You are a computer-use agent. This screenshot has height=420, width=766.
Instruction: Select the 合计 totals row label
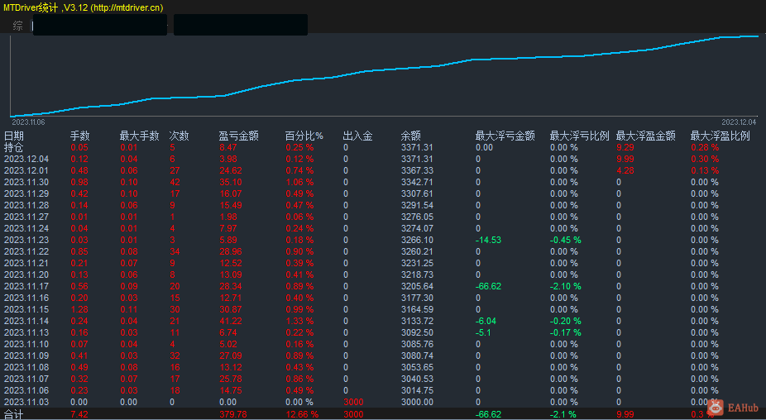[14, 414]
